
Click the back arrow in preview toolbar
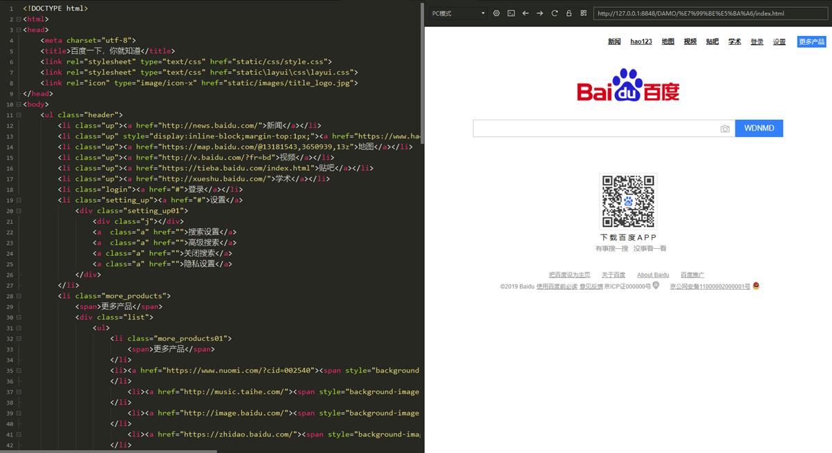coord(526,13)
